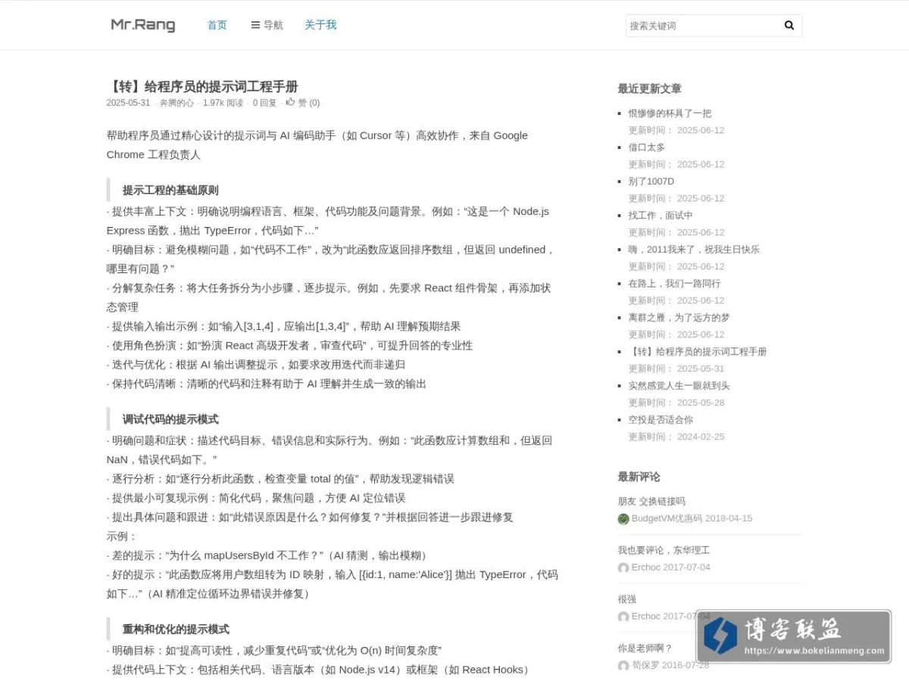Open recent post 恨惨惨的杯具了一把
This screenshot has width=909, height=681.
coord(670,113)
